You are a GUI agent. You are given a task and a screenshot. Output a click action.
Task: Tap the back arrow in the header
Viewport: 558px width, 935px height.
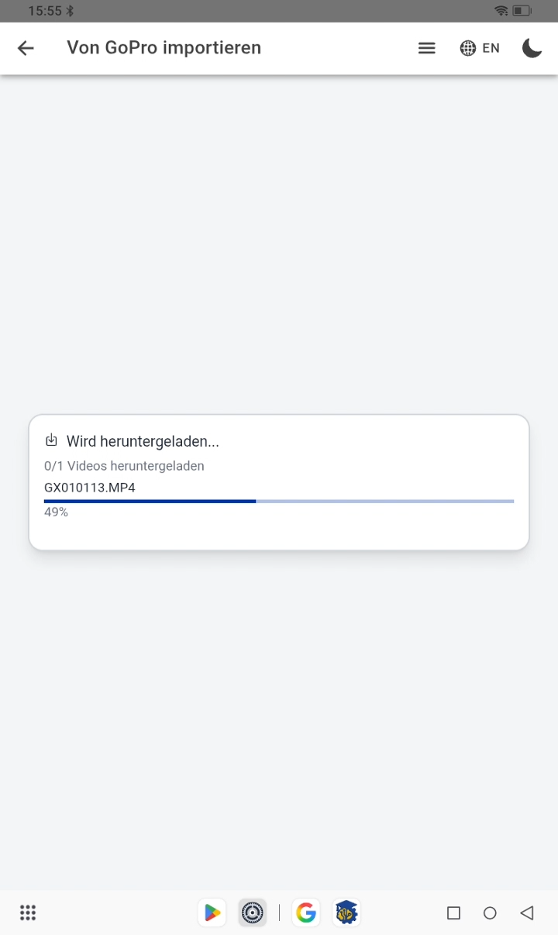click(26, 48)
